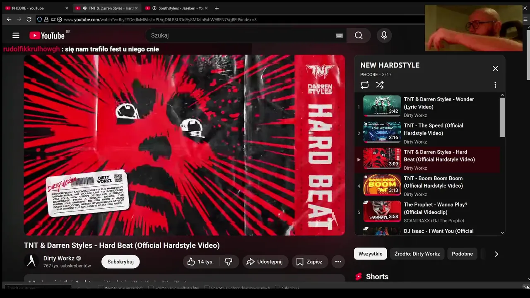Open site permissions icon in address bar

tap(53, 19)
